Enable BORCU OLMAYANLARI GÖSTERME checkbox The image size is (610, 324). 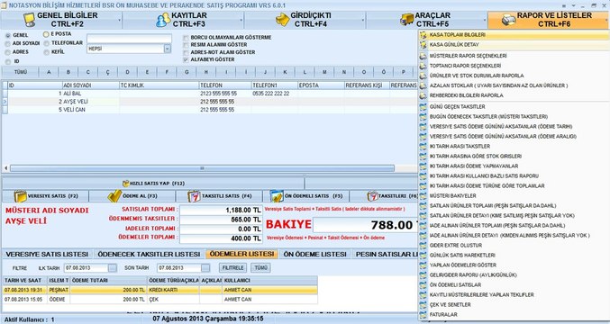186,38
